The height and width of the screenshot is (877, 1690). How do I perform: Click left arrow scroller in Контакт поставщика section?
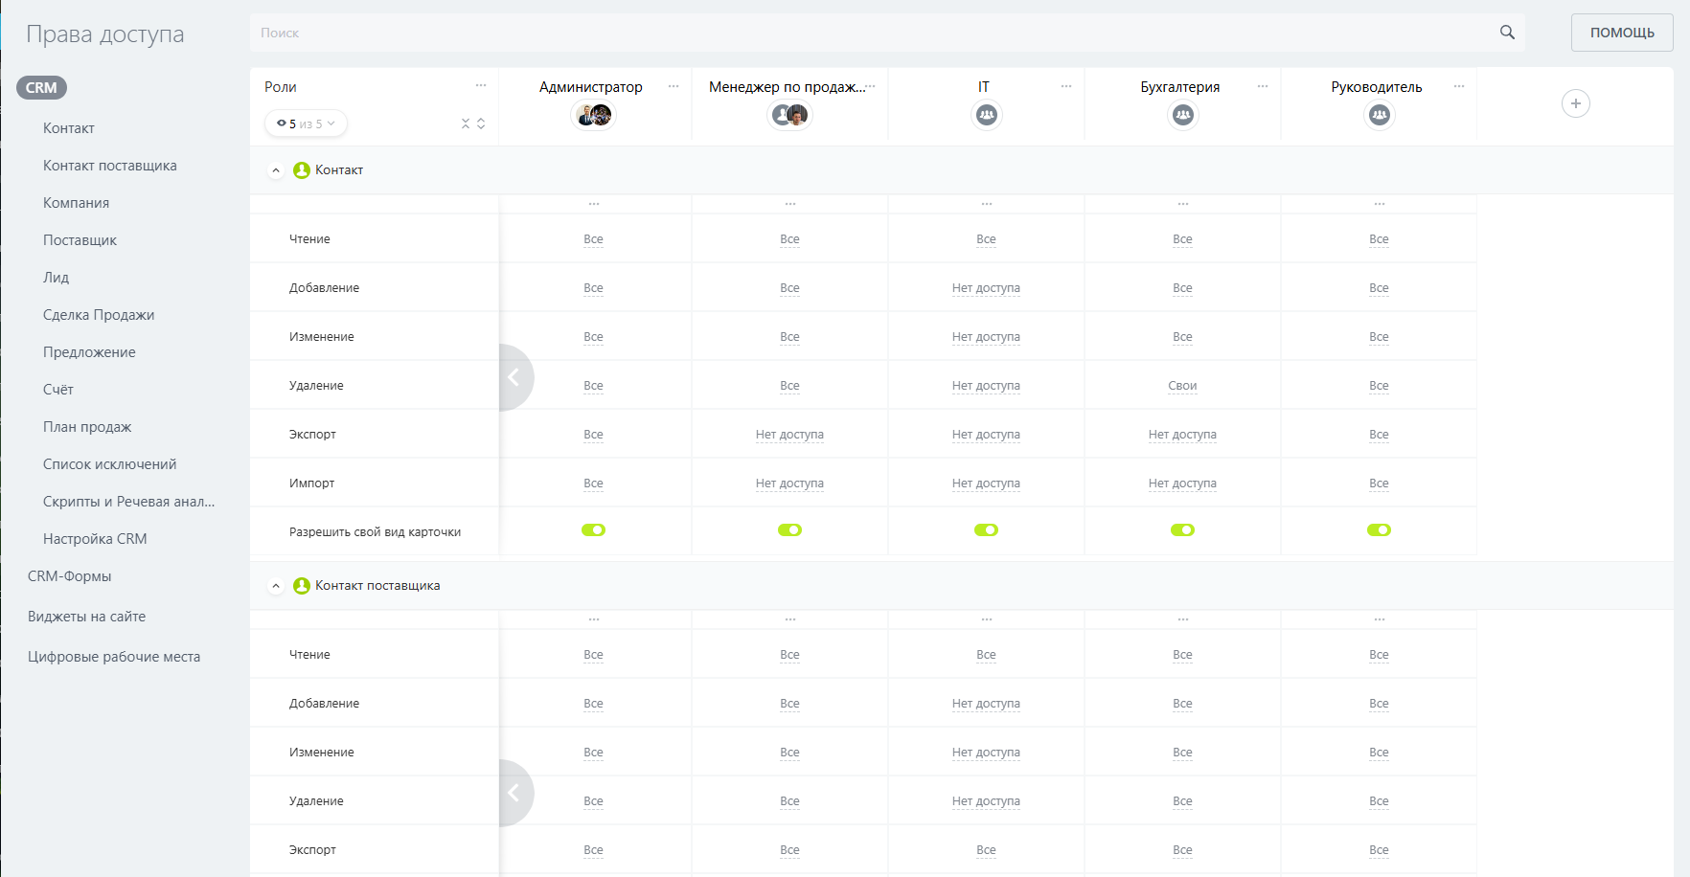click(x=515, y=793)
